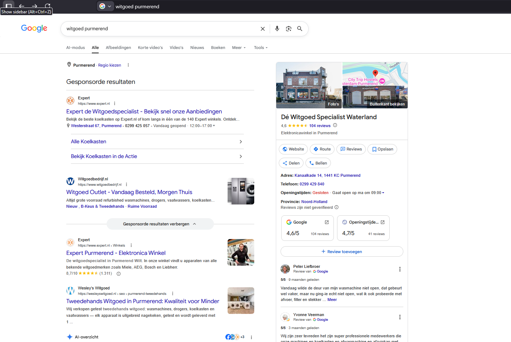Open Tweedehands Witgoed in Purmerend link
Image resolution: width=511 pixels, height=342 pixels.
pyautogui.click(x=143, y=301)
